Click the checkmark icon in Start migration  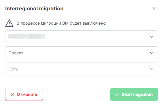point(118,94)
